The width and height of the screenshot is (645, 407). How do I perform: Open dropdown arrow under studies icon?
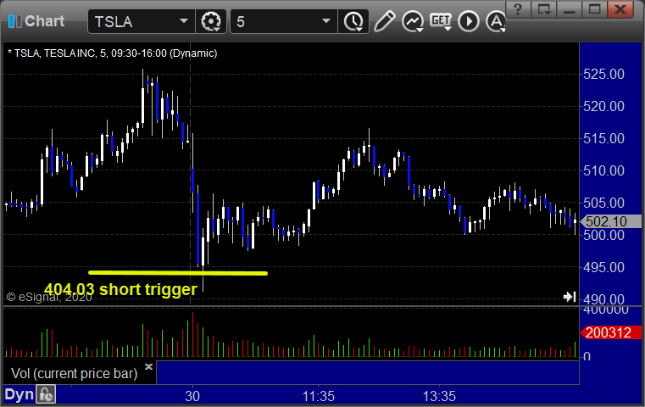420,30
